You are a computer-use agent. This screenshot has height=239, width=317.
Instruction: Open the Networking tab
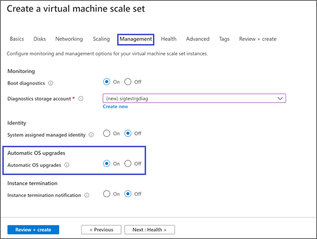click(x=69, y=39)
